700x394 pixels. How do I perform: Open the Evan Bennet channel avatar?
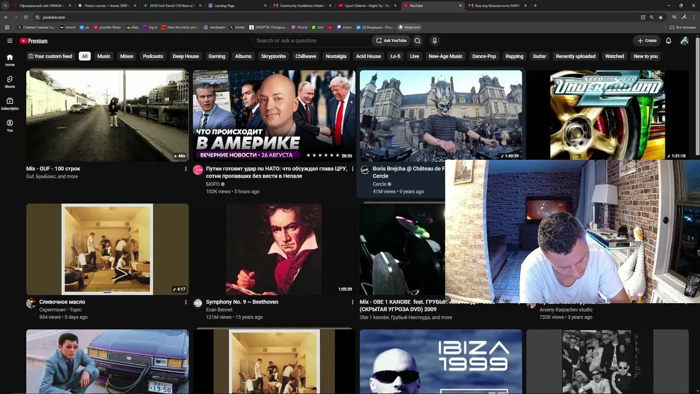198,303
